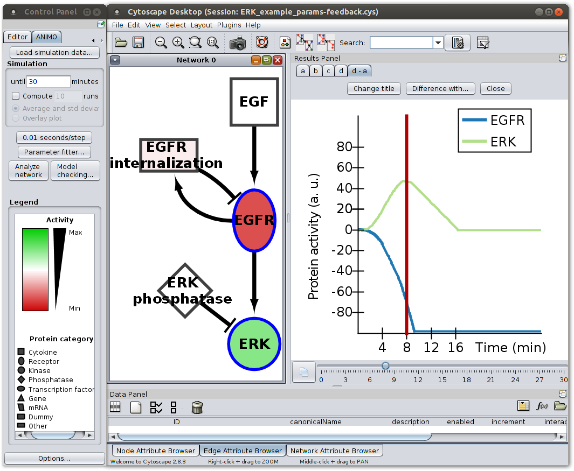
Task: Open help with the lifebuoy icon
Action: pyautogui.click(x=262, y=43)
